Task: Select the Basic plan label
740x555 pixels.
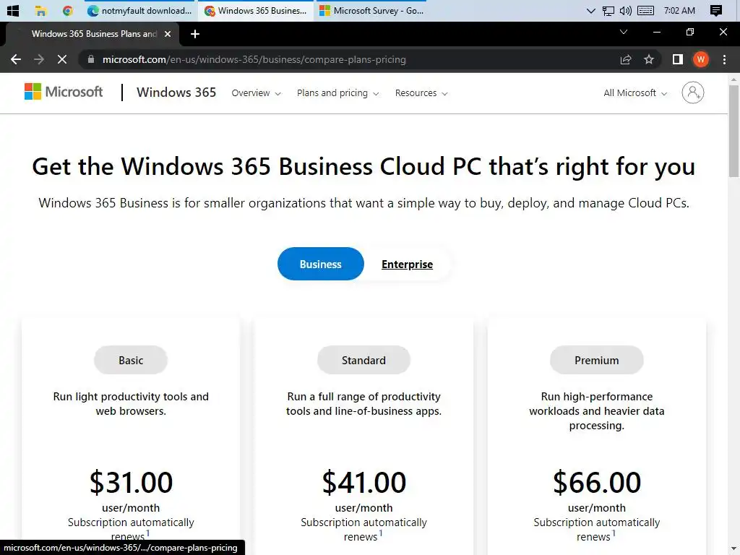Action: click(131, 360)
